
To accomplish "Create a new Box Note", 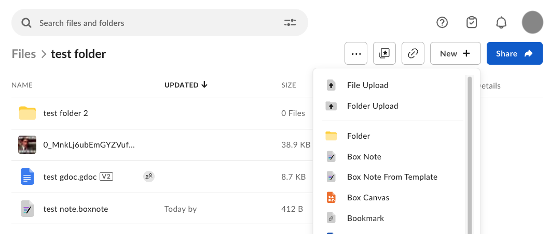I will pos(364,157).
